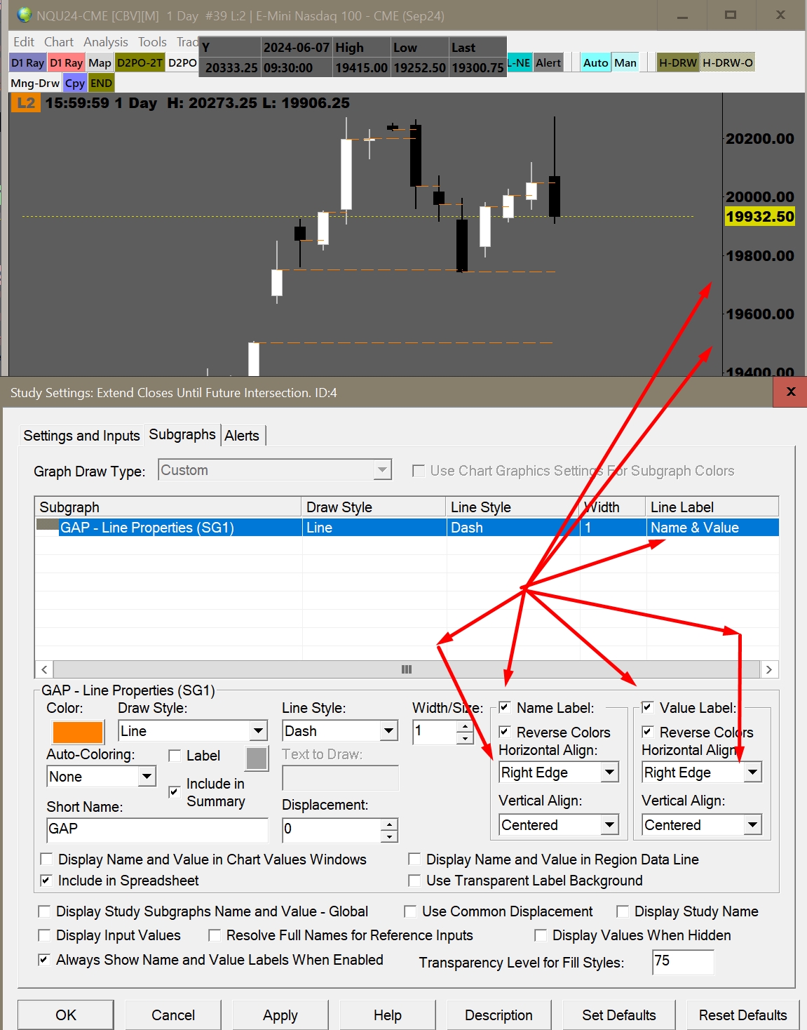
Task: Enable Display Name and Value in Chart Values Windows
Action: [x=47, y=860]
